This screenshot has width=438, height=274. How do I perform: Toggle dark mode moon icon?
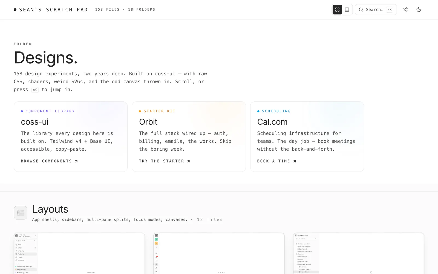point(419,10)
